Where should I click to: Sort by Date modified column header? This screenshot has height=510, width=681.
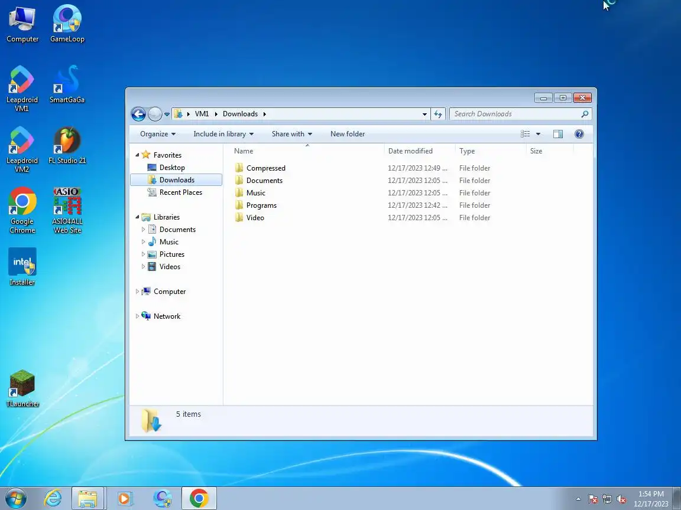tap(420, 151)
